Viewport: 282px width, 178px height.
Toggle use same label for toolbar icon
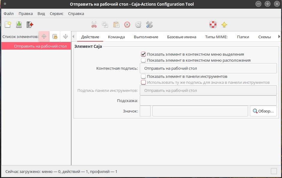point(143,82)
